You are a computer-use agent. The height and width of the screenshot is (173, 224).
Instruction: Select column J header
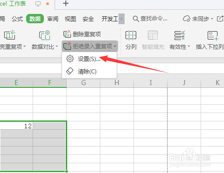click(x=184, y=83)
